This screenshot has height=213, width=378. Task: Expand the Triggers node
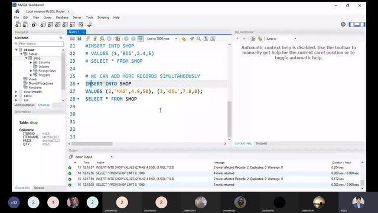pyautogui.click(x=31, y=75)
